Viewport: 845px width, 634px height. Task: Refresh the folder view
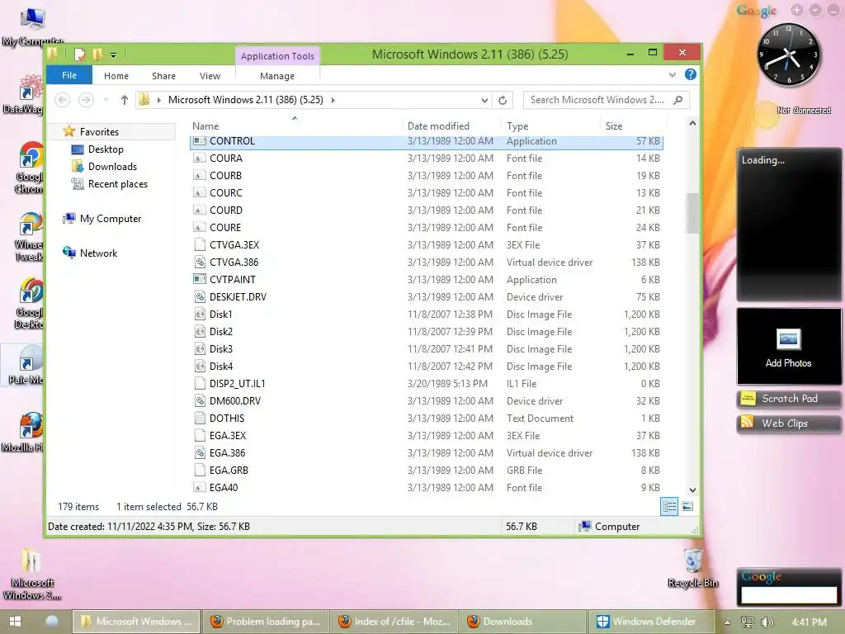(503, 100)
